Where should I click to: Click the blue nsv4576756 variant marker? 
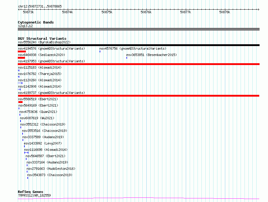pyautogui.click(x=100, y=51)
